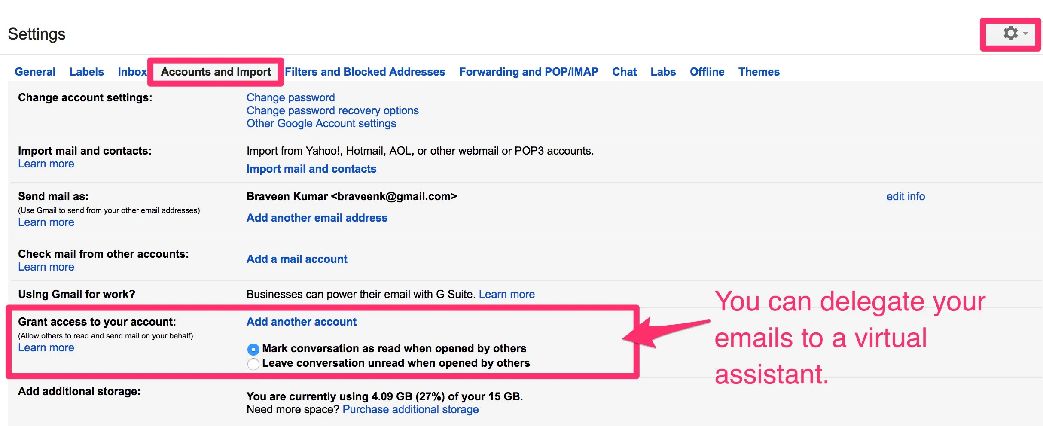Open Change password recovery options

332,110
